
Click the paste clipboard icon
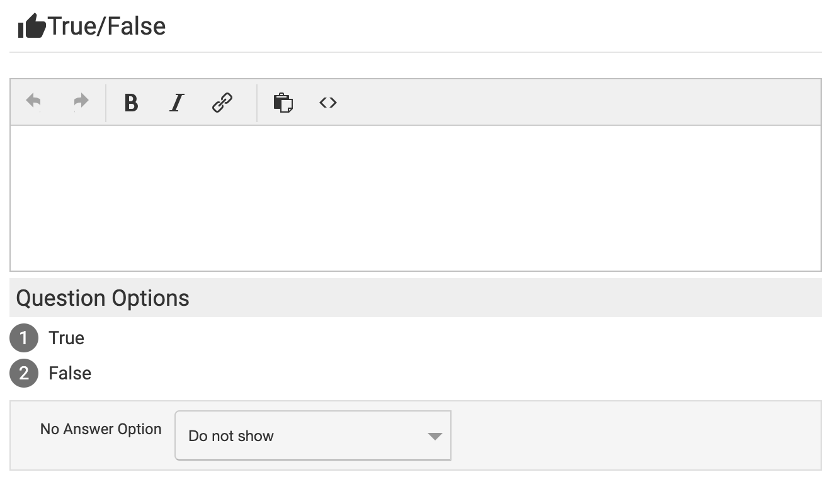tap(283, 102)
